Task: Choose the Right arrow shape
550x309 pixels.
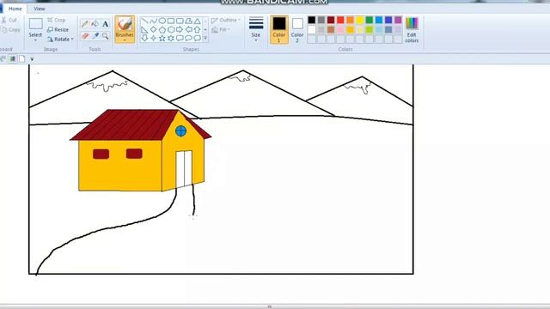Action: (x=180, y=29)
